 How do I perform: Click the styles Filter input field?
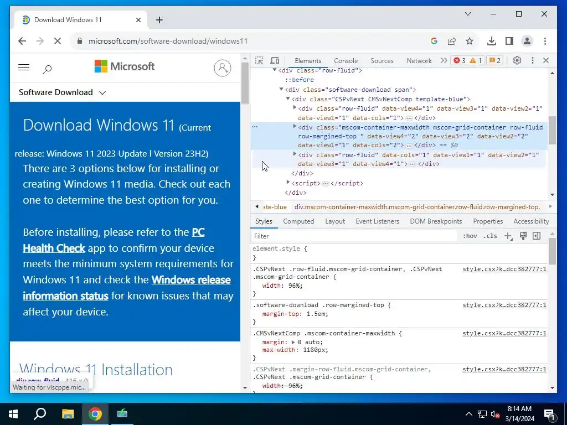coord(354,236)
